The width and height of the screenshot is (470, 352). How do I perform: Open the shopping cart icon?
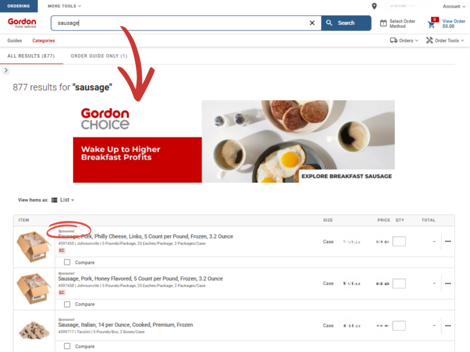pyautogui.click(x=431, y=24)
